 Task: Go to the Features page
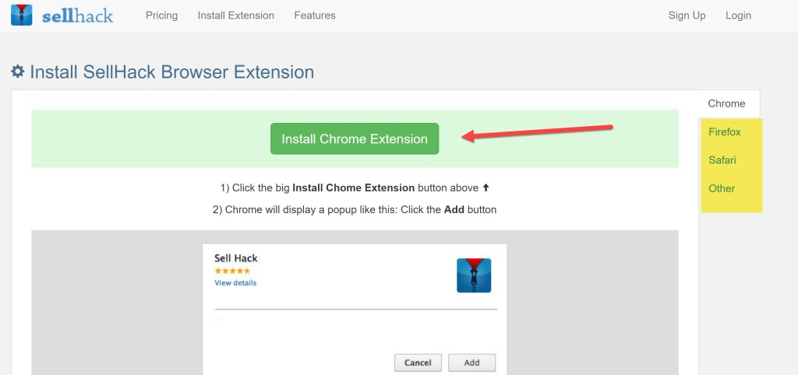[315, 16]
